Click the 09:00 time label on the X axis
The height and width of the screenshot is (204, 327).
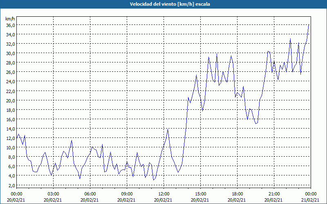[127, 194]
